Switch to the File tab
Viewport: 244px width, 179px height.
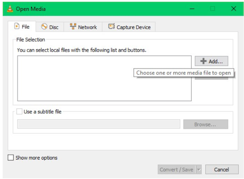pos(22,26)
